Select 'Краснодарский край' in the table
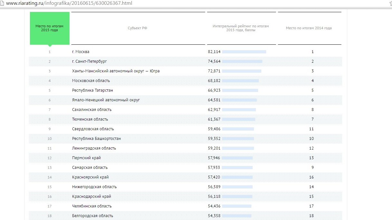This screenshot has height=220, width=392. tap(91, 197)
